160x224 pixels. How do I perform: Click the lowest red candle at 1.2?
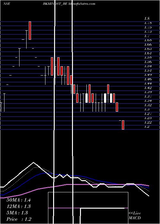[123, 125]
